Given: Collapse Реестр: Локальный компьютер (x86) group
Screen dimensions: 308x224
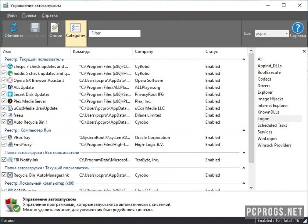Looking at the screenshot, I should (244, 183).
